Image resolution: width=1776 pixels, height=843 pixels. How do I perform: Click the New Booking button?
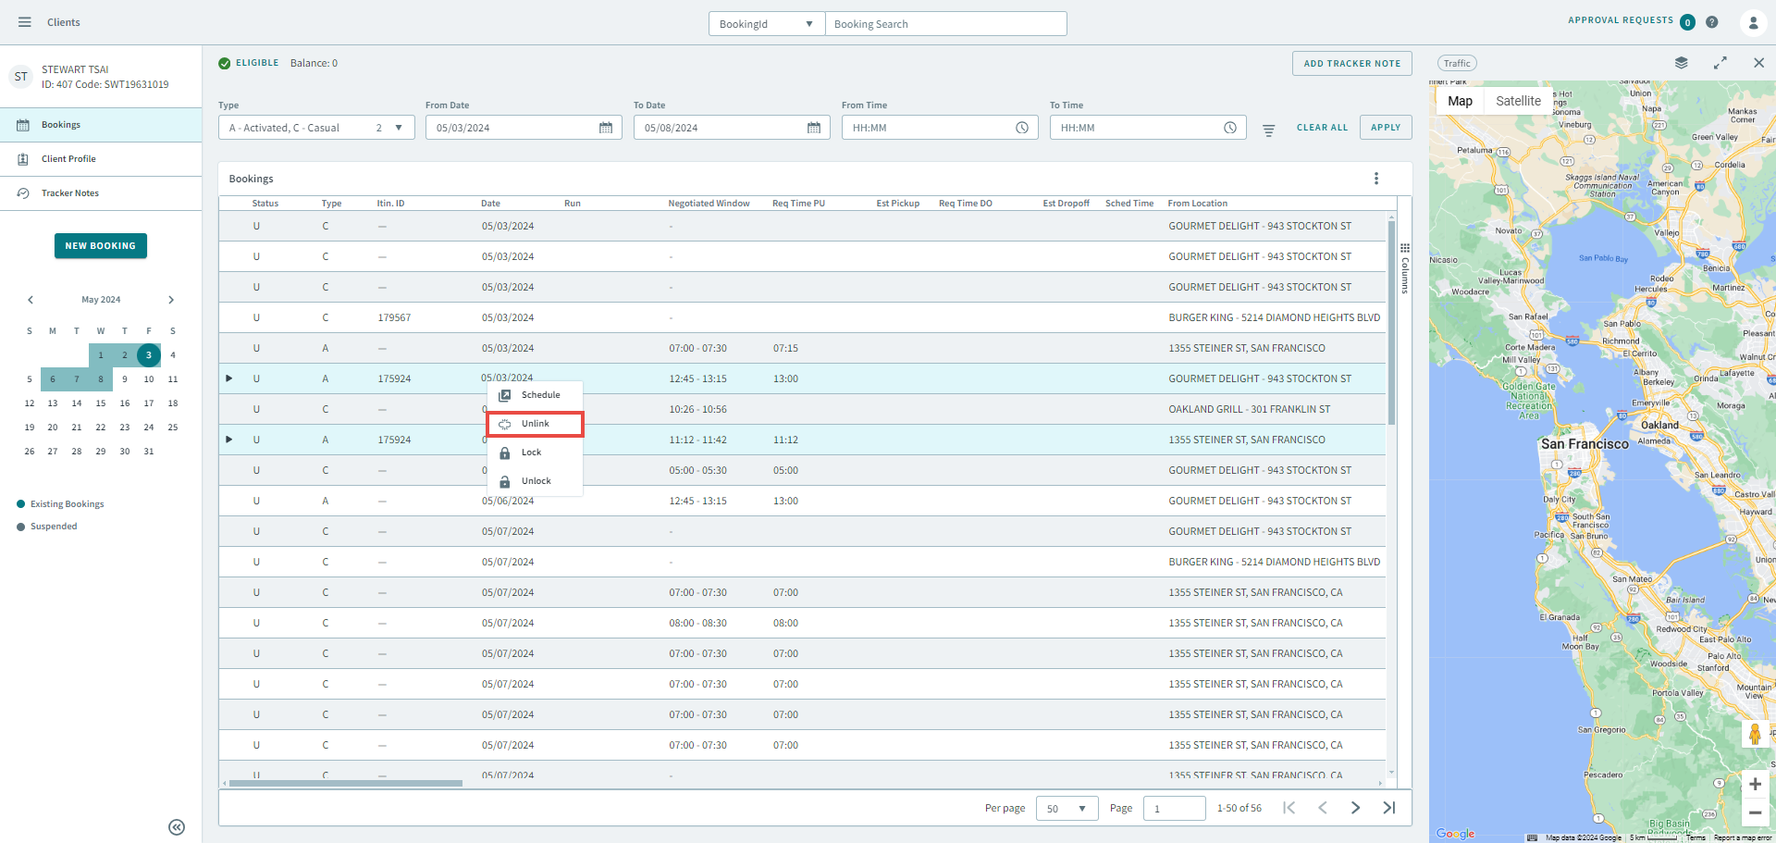101,246
